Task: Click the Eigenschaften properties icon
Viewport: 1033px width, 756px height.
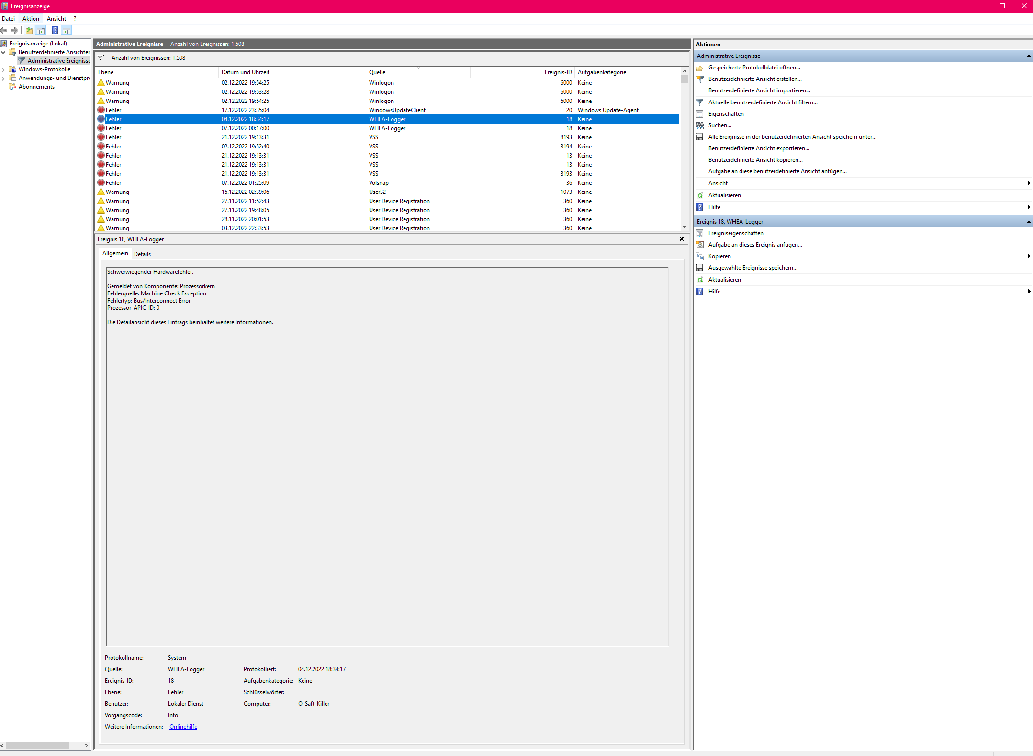Action: [700, 114]
